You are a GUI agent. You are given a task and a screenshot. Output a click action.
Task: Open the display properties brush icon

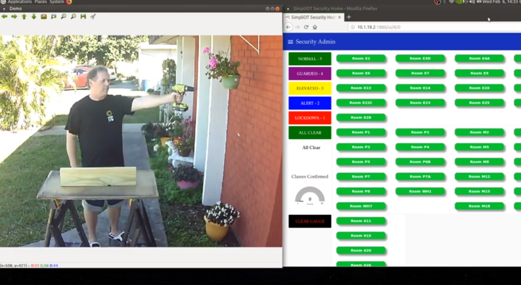[x=93, y=17]
